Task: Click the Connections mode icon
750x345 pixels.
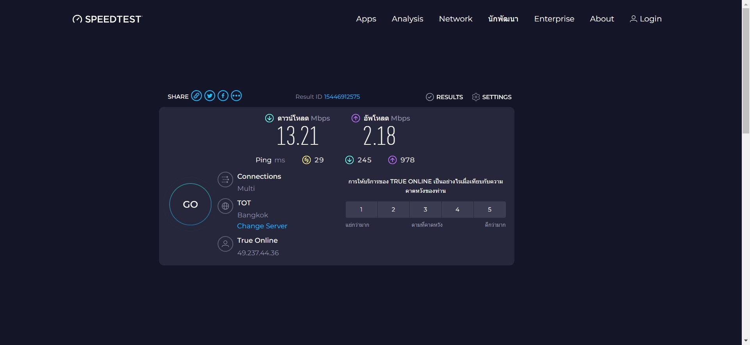Action: coord(225,180)
